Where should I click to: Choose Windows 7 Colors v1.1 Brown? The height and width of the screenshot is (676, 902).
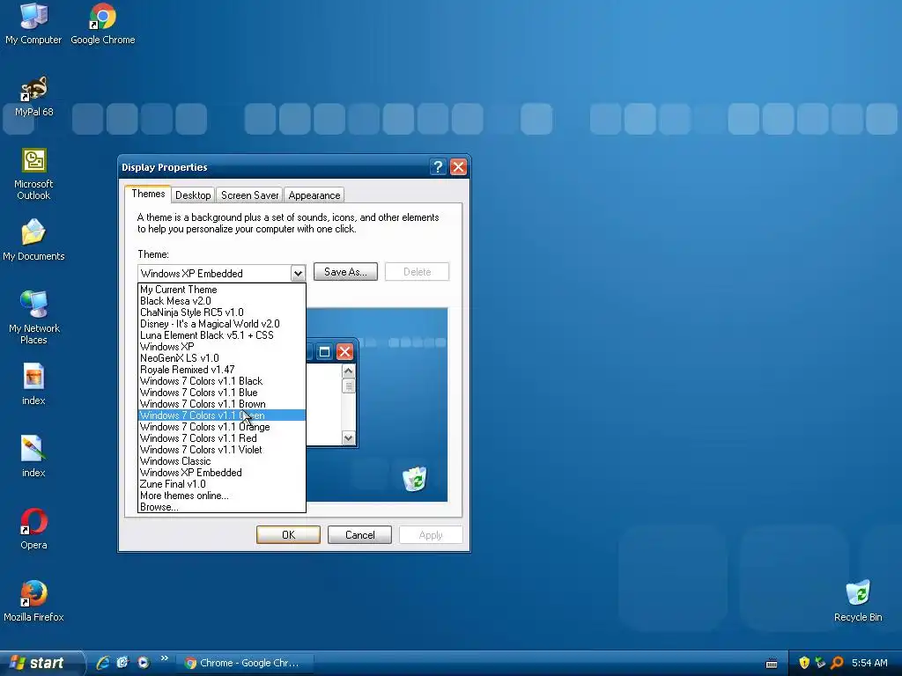(x=221, y=404)
